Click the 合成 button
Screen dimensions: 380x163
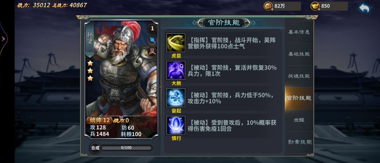click(95, 148)
